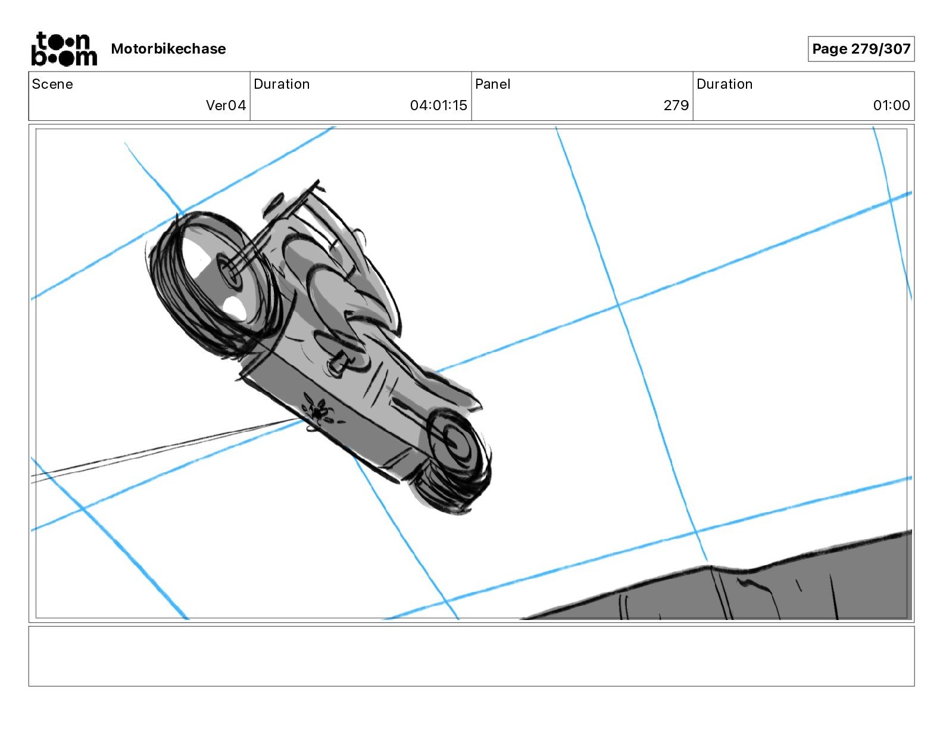Select the scene duration value 04:01:15

coord(438,105)
